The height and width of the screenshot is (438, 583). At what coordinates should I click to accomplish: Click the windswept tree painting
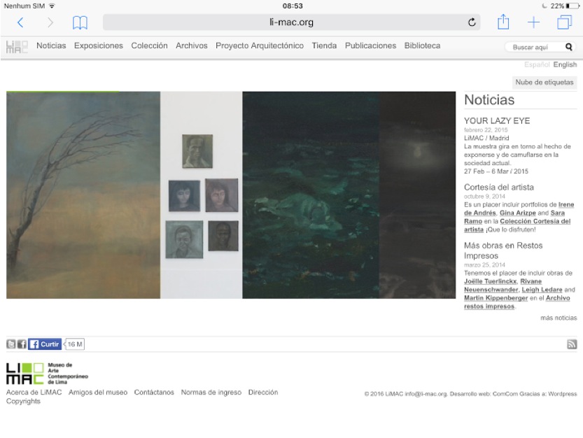click(83, 195)
